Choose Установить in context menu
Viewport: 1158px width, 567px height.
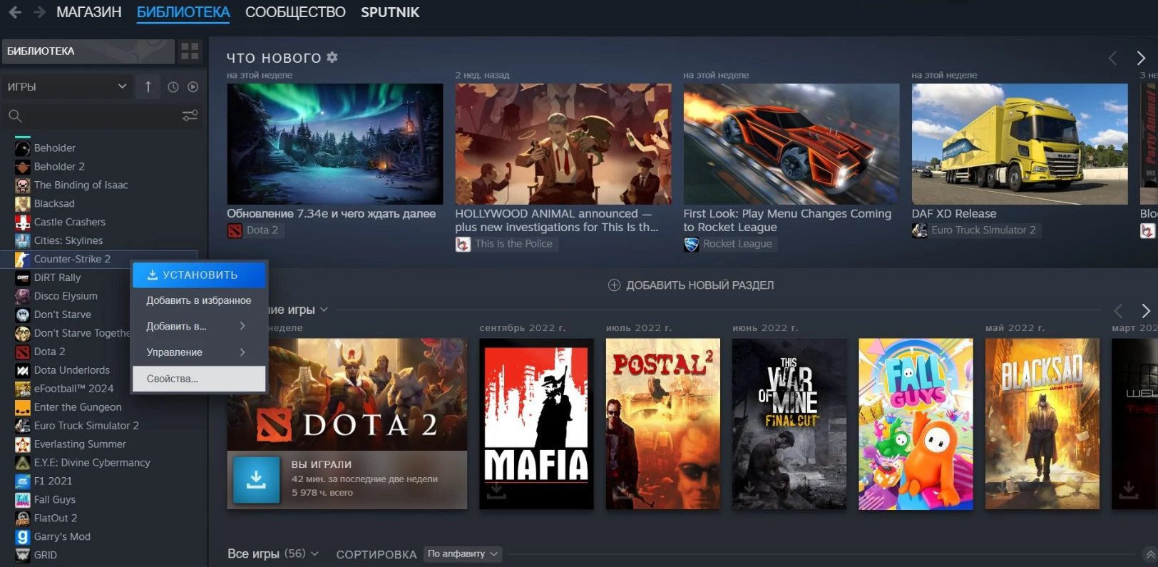tap(199, 275)
